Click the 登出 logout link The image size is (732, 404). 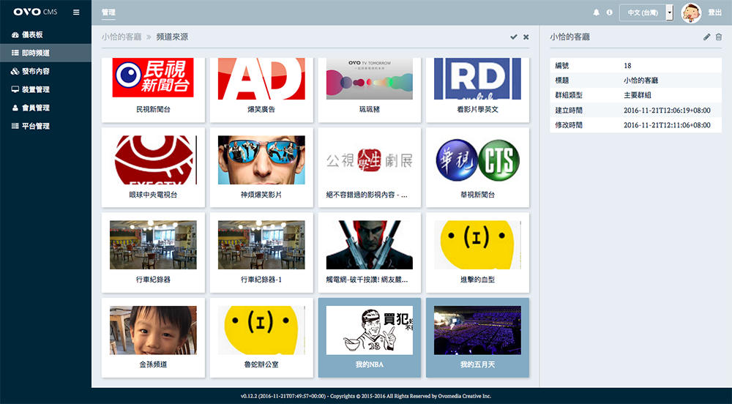714,12
